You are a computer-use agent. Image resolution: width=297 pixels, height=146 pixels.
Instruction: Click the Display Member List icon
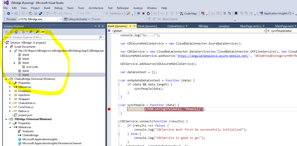point(213,13)
